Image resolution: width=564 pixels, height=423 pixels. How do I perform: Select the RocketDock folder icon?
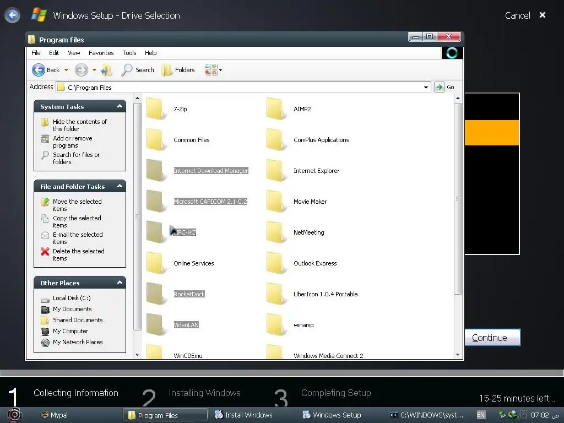[156, 294]
